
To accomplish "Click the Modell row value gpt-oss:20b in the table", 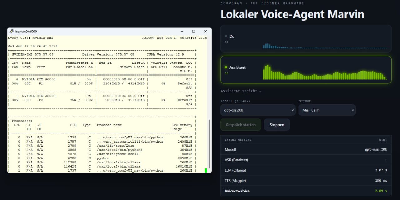I will pyautogui.click(x=376, y=150).
